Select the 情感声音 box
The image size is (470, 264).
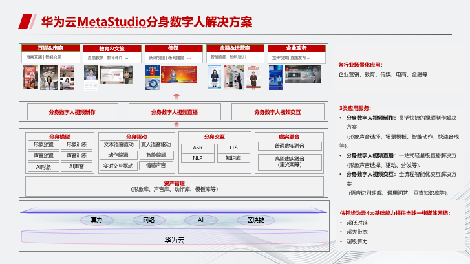tap(156, 165)
